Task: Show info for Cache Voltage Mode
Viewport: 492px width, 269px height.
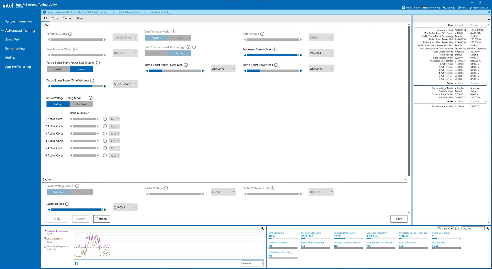Action: (x=77, y=186)
